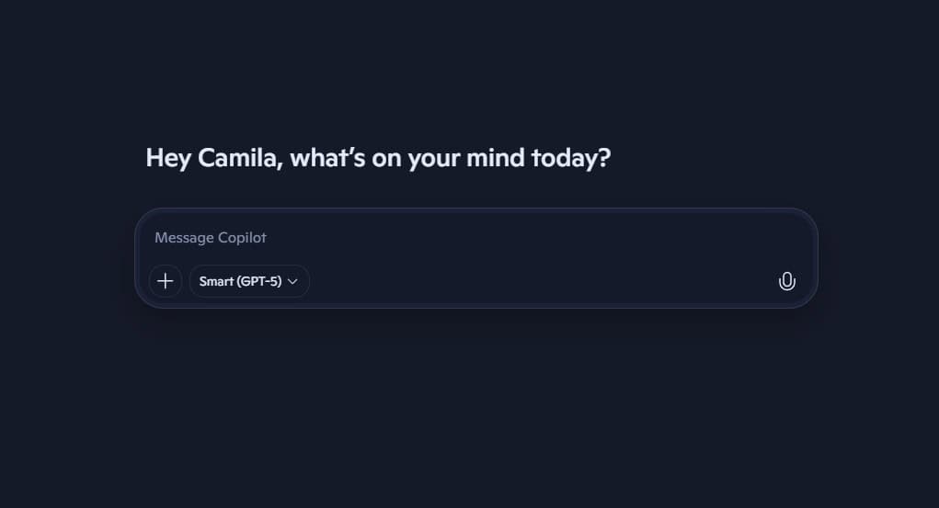Image resolution: width=939 pixels, height=508 pixels.
Task: Focus the Message Copilot text box
Action: point(460,238)
